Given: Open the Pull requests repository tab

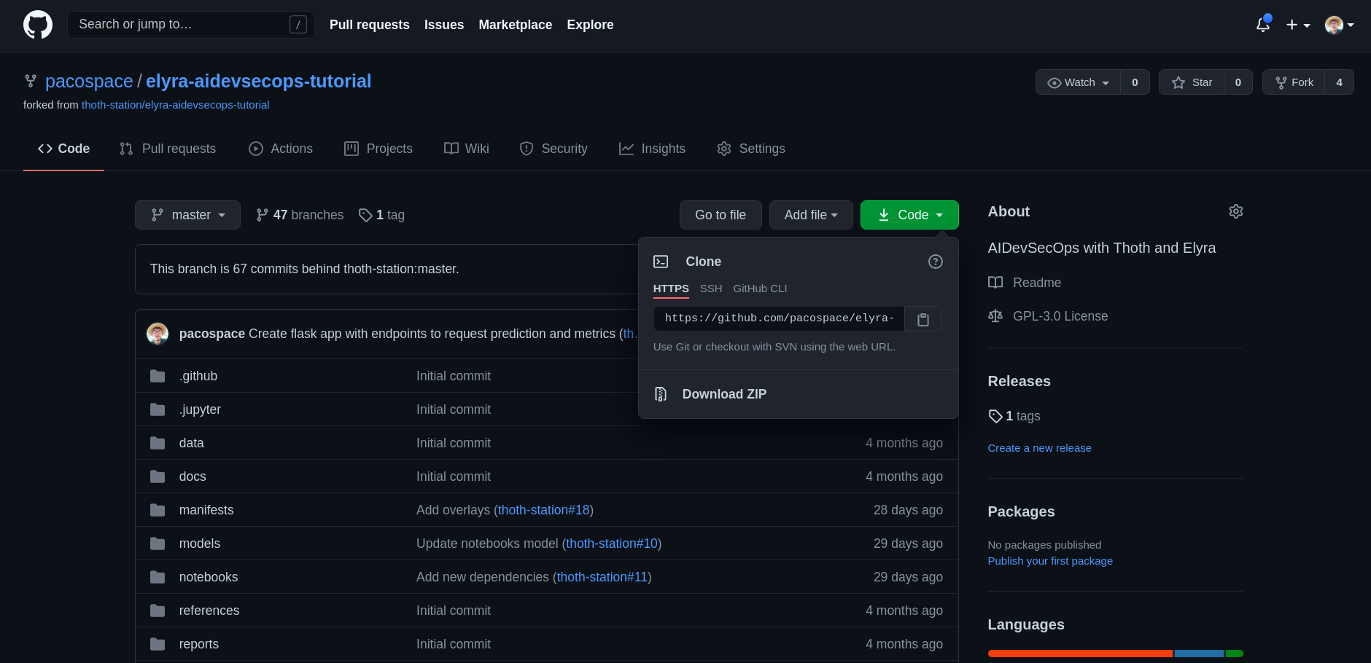Looking at the screenshot, I should coord(168,149).
